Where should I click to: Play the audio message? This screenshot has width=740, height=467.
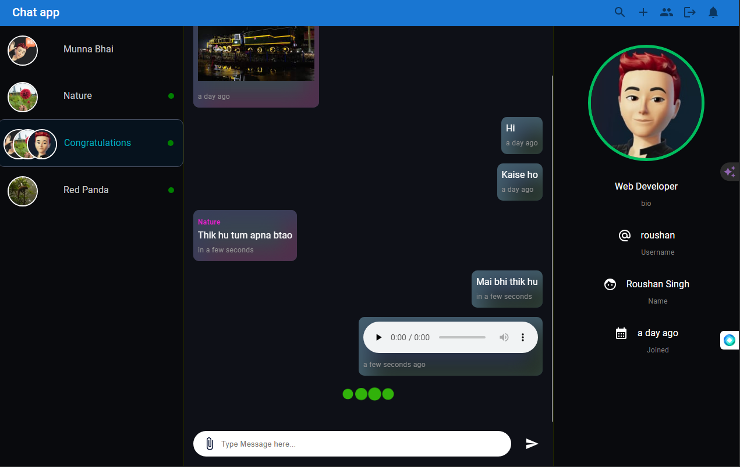(379, 337)
